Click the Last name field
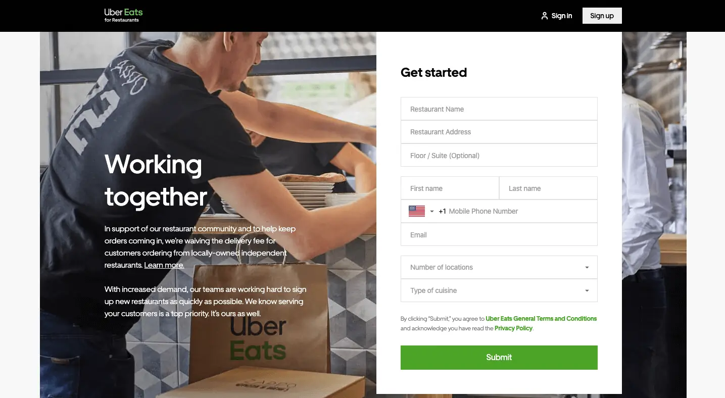 (548, 188)
